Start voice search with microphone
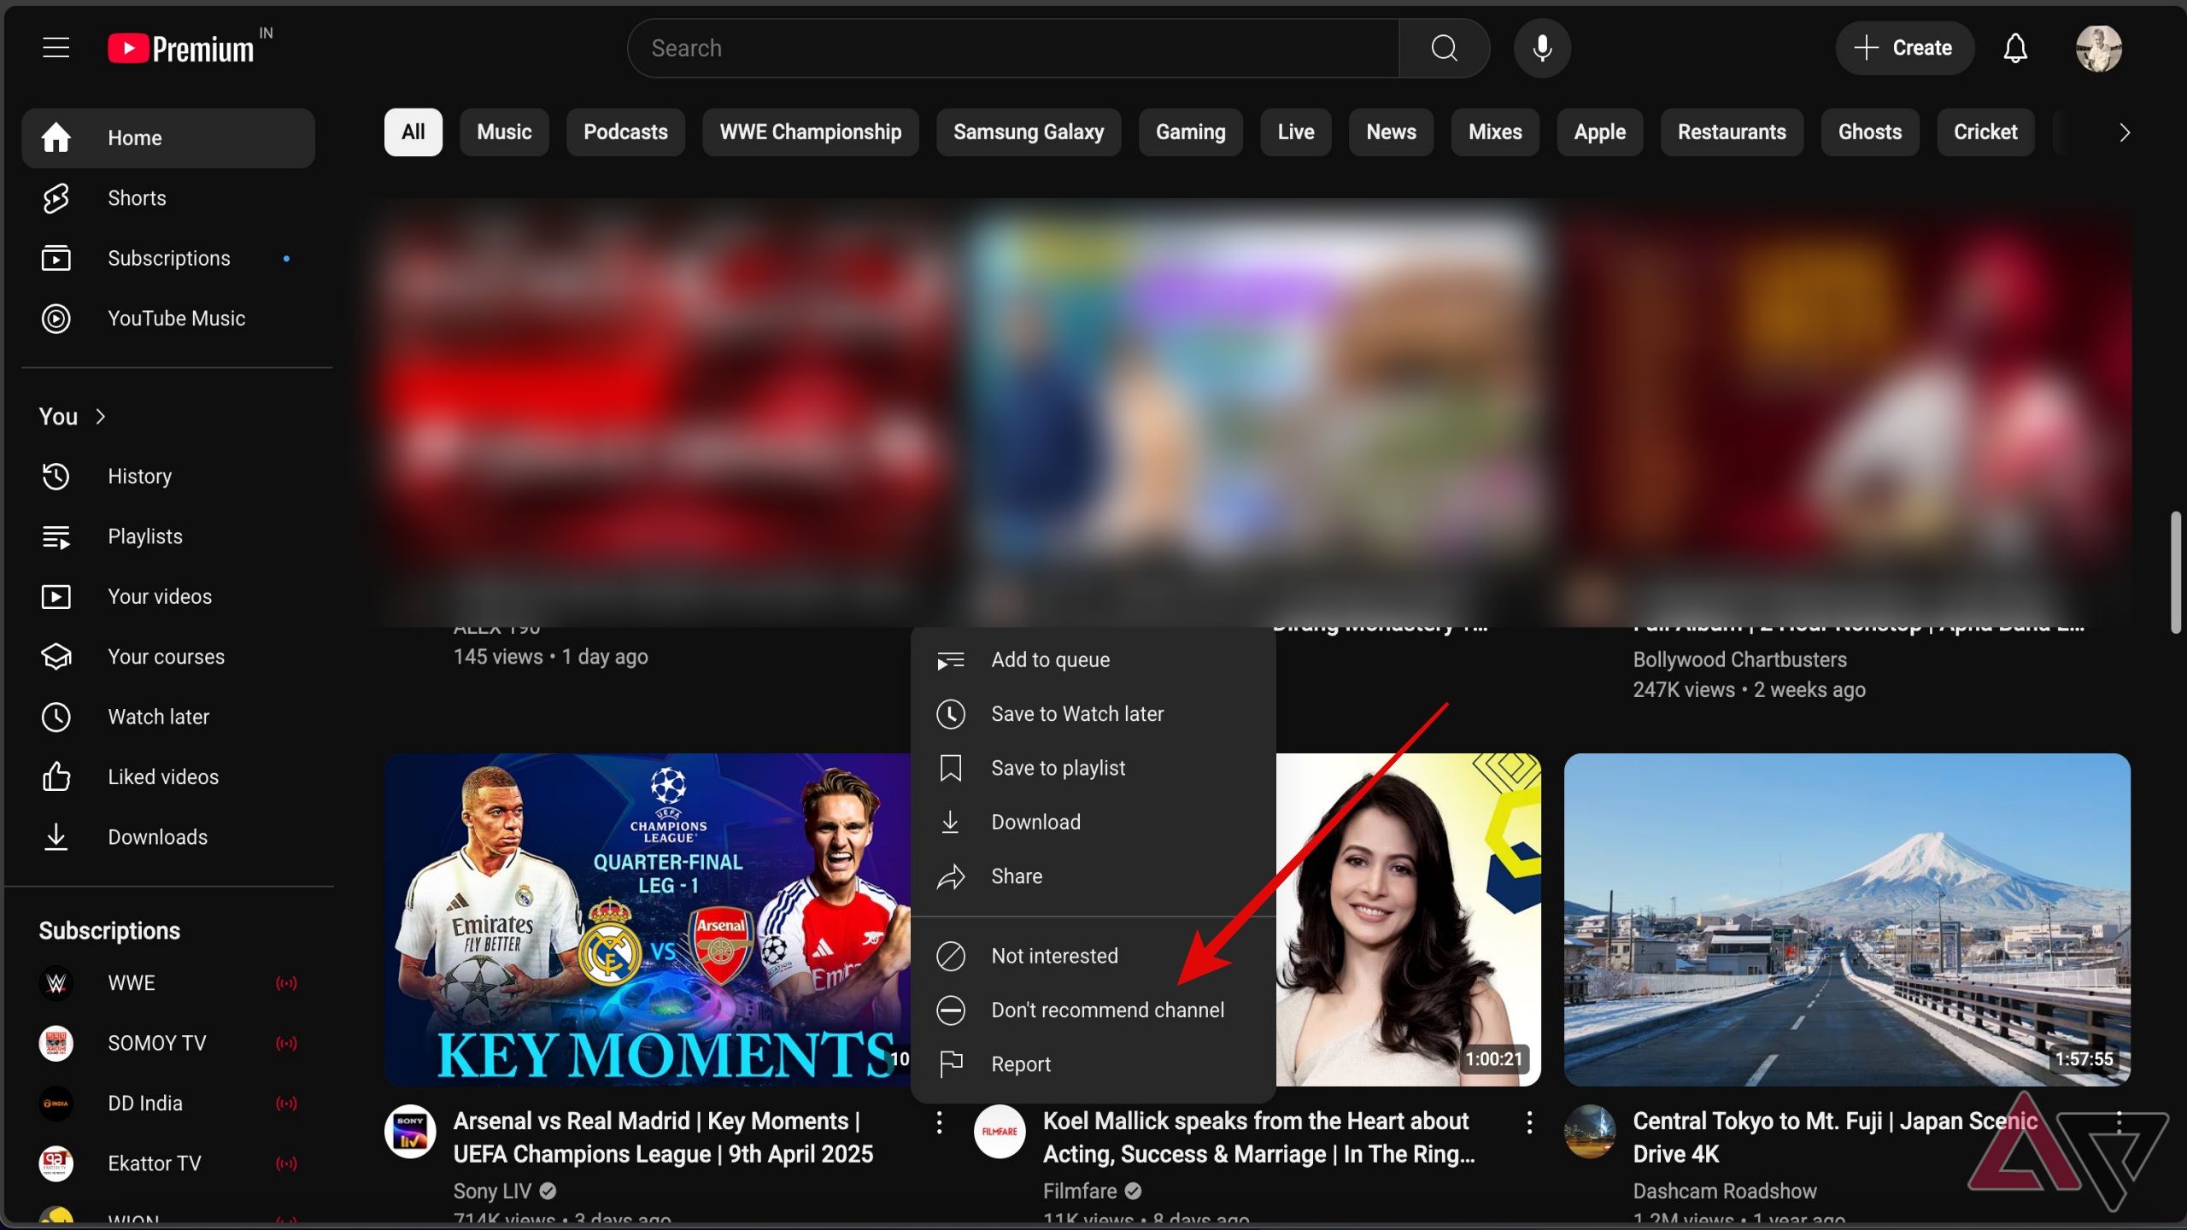Screen dimensions: 2187x1230 (1542, 48)
